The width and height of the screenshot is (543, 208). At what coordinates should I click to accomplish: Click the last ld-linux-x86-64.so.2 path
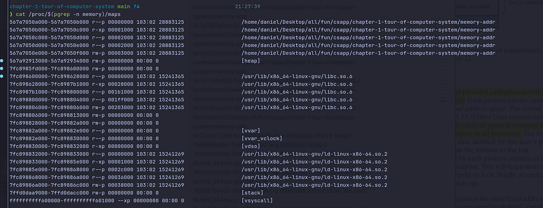tap(314, 185)
